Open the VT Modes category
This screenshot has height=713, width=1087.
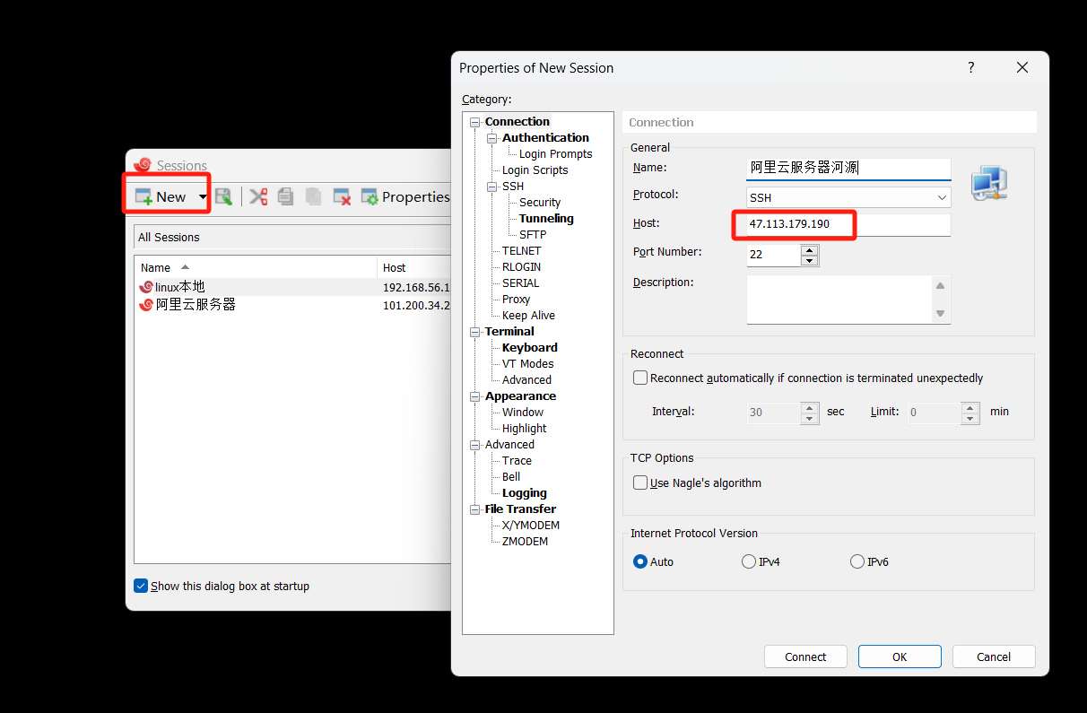[x=527, y=364]
